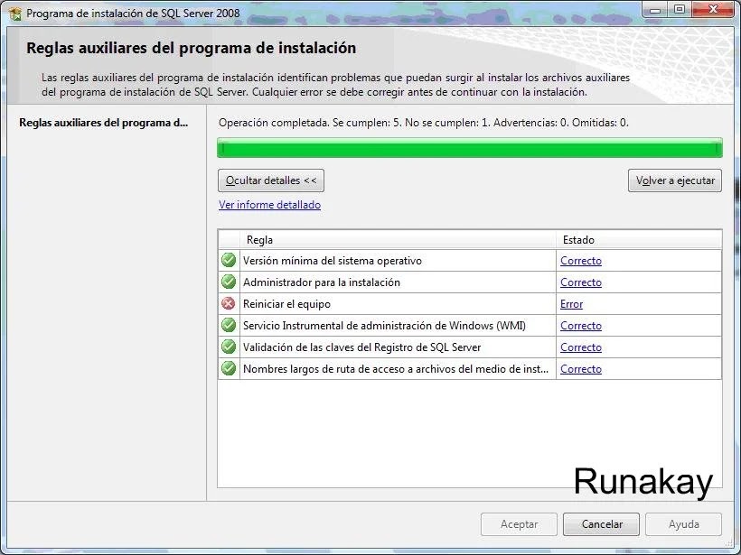Screen dimensions: 741x555
Task: Click the Aceptar button
Action: click(519, 524)
